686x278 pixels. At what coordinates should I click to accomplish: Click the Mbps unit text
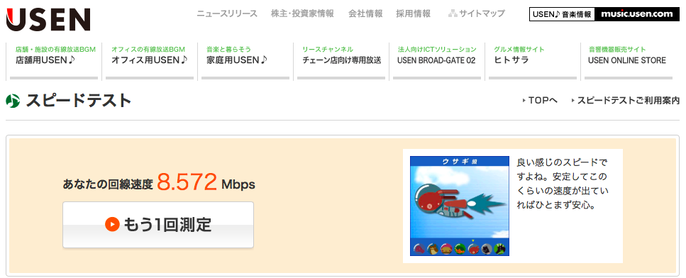pos(238,184)
